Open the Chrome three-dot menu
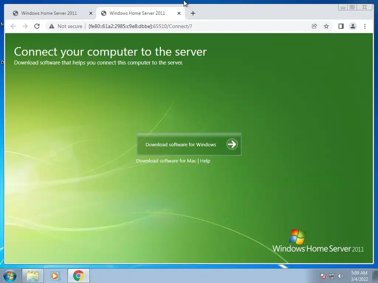The width and height of the screenshot is (378, 283). click(365, 26)
